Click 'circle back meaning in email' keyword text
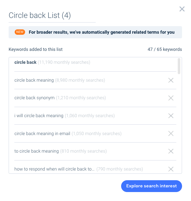The image size is (191, 201). tap(42, 134)
